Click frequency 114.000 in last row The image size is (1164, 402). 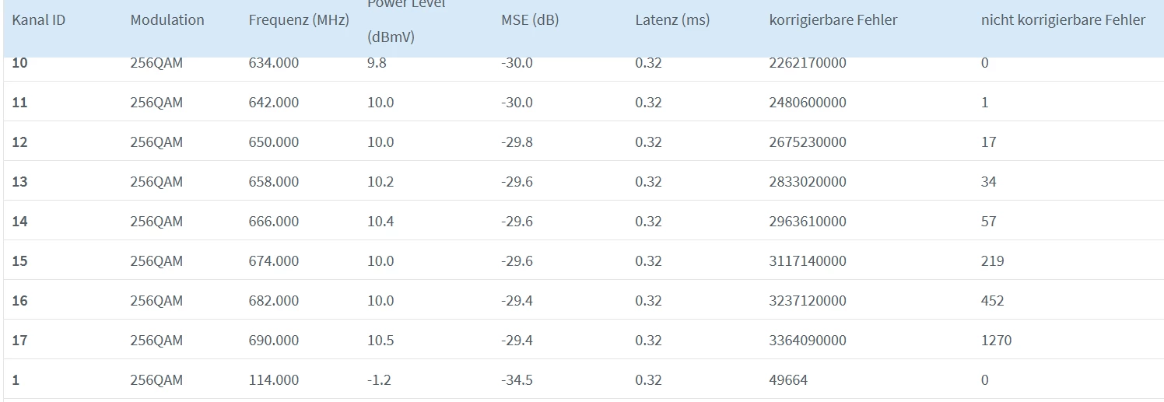pyautogui.click(x=273, y=380)
